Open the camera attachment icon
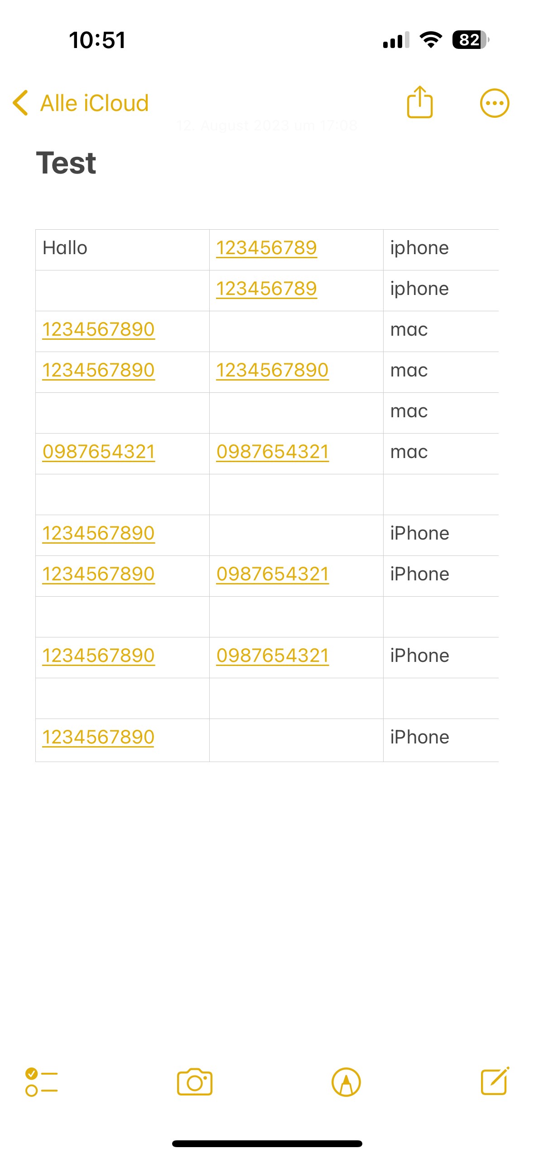 pyautogui.click(x=195, y=1082)
